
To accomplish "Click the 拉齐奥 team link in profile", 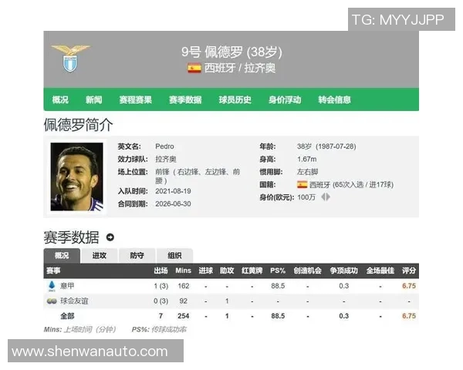I will click(x=166, y=159).
